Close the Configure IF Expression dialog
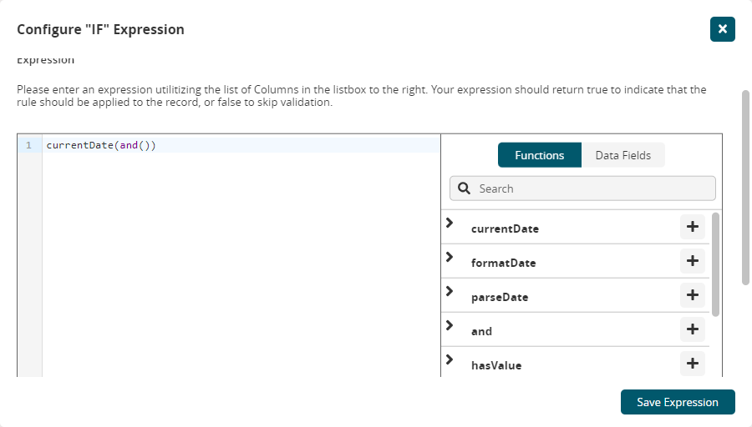The image size is (752, 427). click(x=722, y=29)
